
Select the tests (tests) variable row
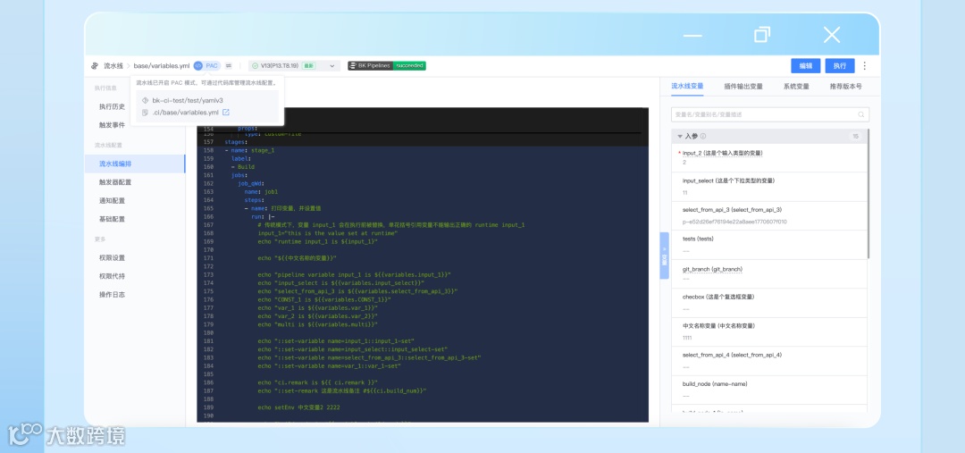tap(769, 244)
